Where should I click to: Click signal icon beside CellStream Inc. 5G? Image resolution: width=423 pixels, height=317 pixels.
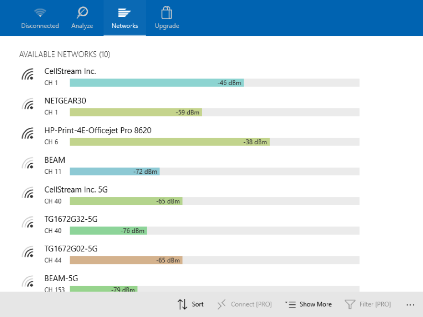pyautogui.click(x=28, y=193)
